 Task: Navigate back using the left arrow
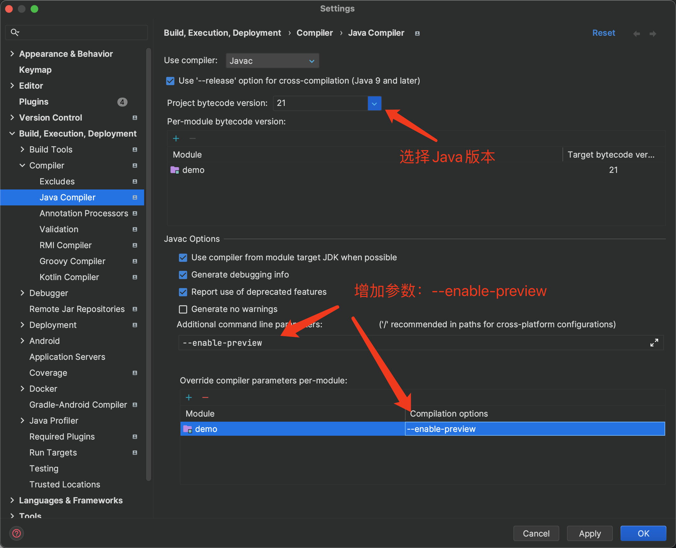[x=636, y=33]
